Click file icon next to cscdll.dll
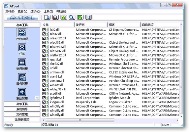Viewport: 189px width, 132px height. tap(48, 94)
